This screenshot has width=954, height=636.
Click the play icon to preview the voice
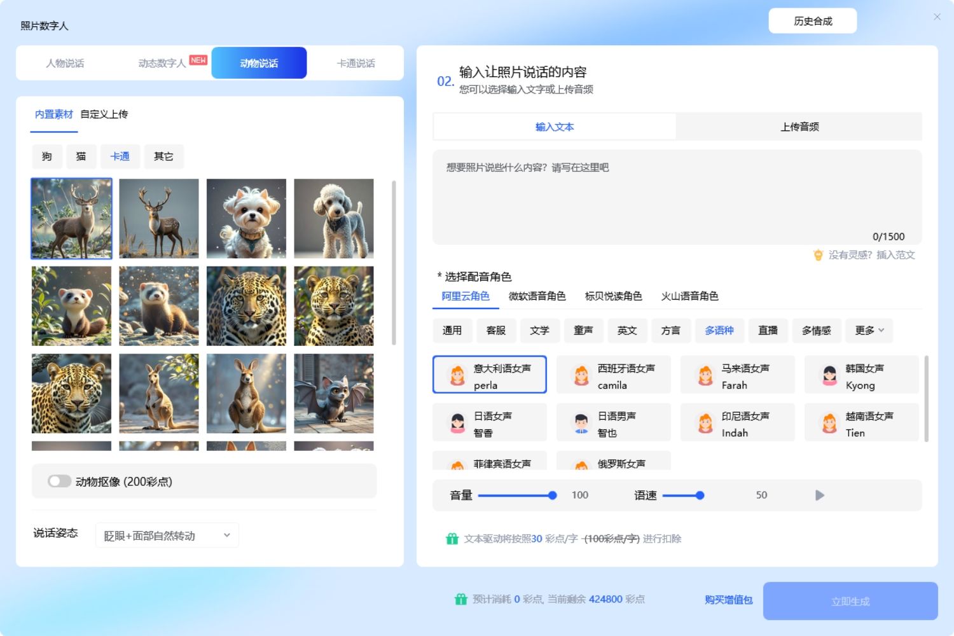(x=819, y=495)
